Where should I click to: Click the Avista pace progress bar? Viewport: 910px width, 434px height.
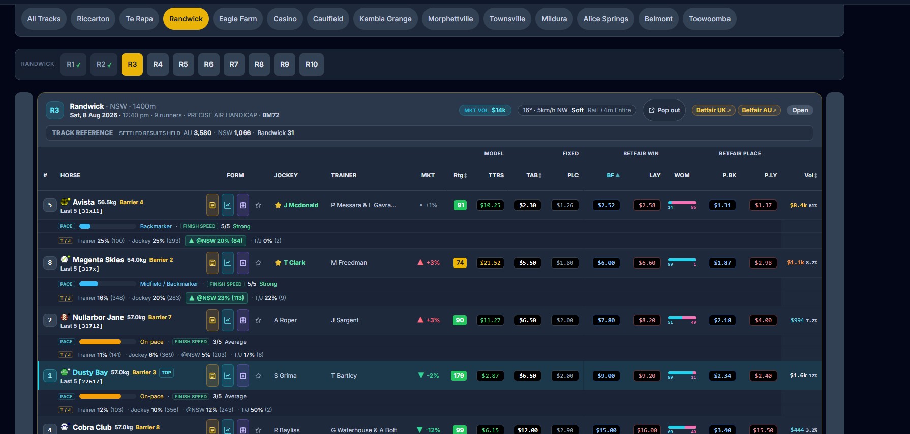coord(107,226)
